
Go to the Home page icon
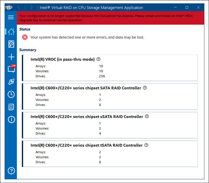click(11, 31)
